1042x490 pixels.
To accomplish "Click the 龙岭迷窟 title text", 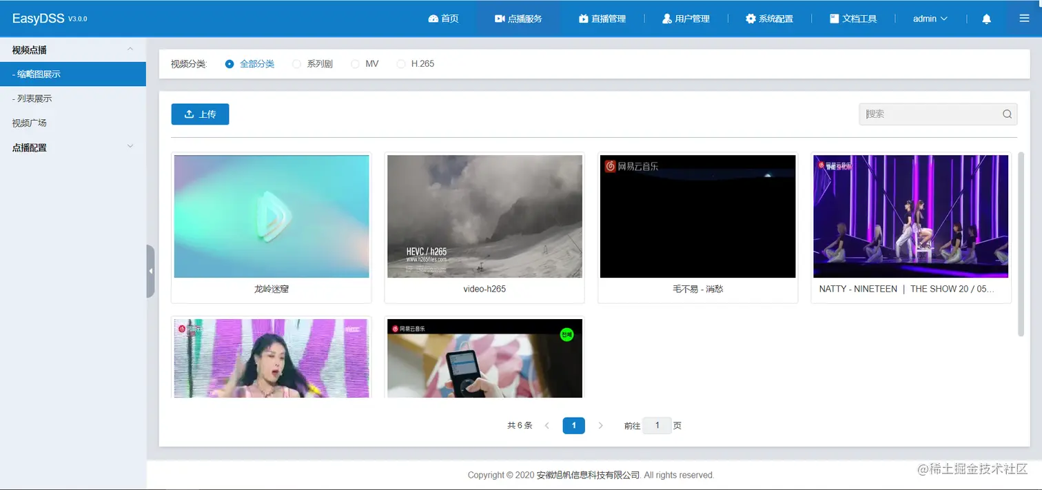I will click(272, 289).
